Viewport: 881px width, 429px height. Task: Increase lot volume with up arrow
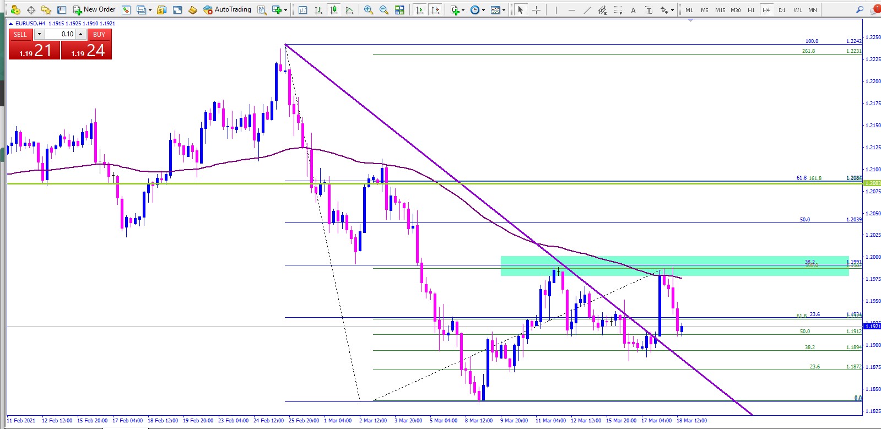click(81, 34)
